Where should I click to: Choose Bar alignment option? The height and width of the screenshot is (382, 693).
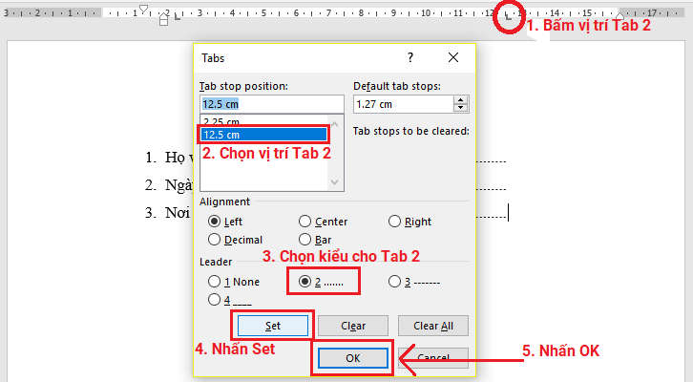tap(305, 240)
